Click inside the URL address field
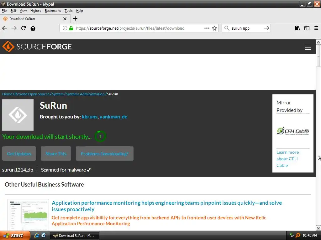 138,28
